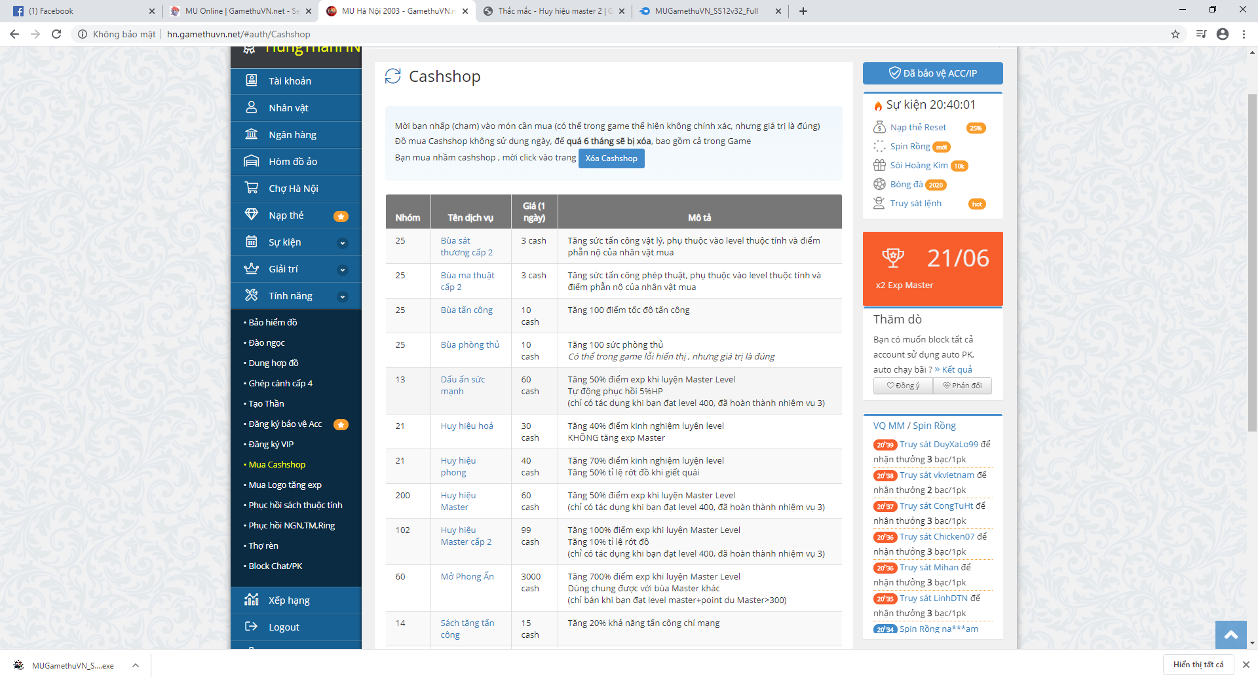
Task: Expand the Giải trí menu arrow
Action: 342,270
